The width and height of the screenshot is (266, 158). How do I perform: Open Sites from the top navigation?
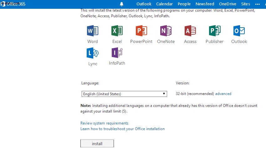(246, 4)
